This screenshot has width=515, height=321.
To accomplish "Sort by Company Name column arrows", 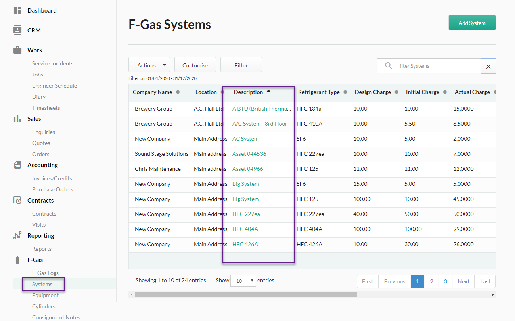I will (178, 92).
